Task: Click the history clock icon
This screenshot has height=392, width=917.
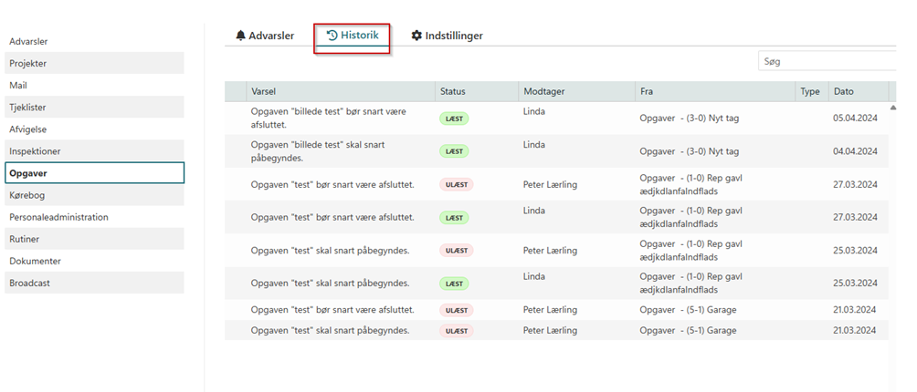Action: click(332, 36)
